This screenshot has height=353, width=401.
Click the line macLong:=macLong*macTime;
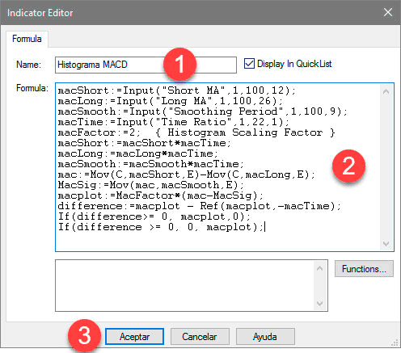tap(138, 153)
